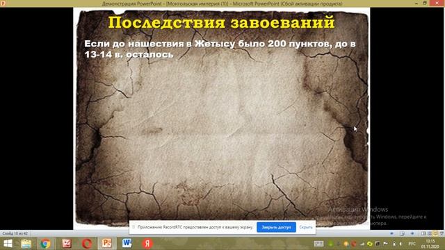Switch to Slide Sorter view
Screen dimensions: 445x250
(x=430, y=233)
